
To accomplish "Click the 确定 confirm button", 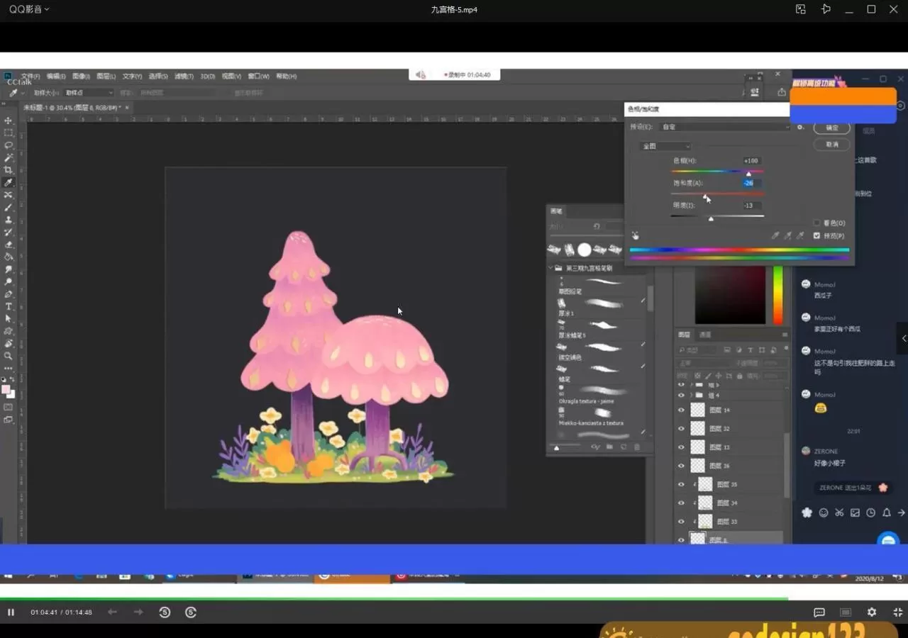I will [x=832, y=128].
